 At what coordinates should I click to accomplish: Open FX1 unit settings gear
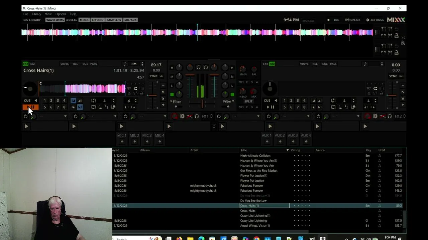[x=182, y=116]
